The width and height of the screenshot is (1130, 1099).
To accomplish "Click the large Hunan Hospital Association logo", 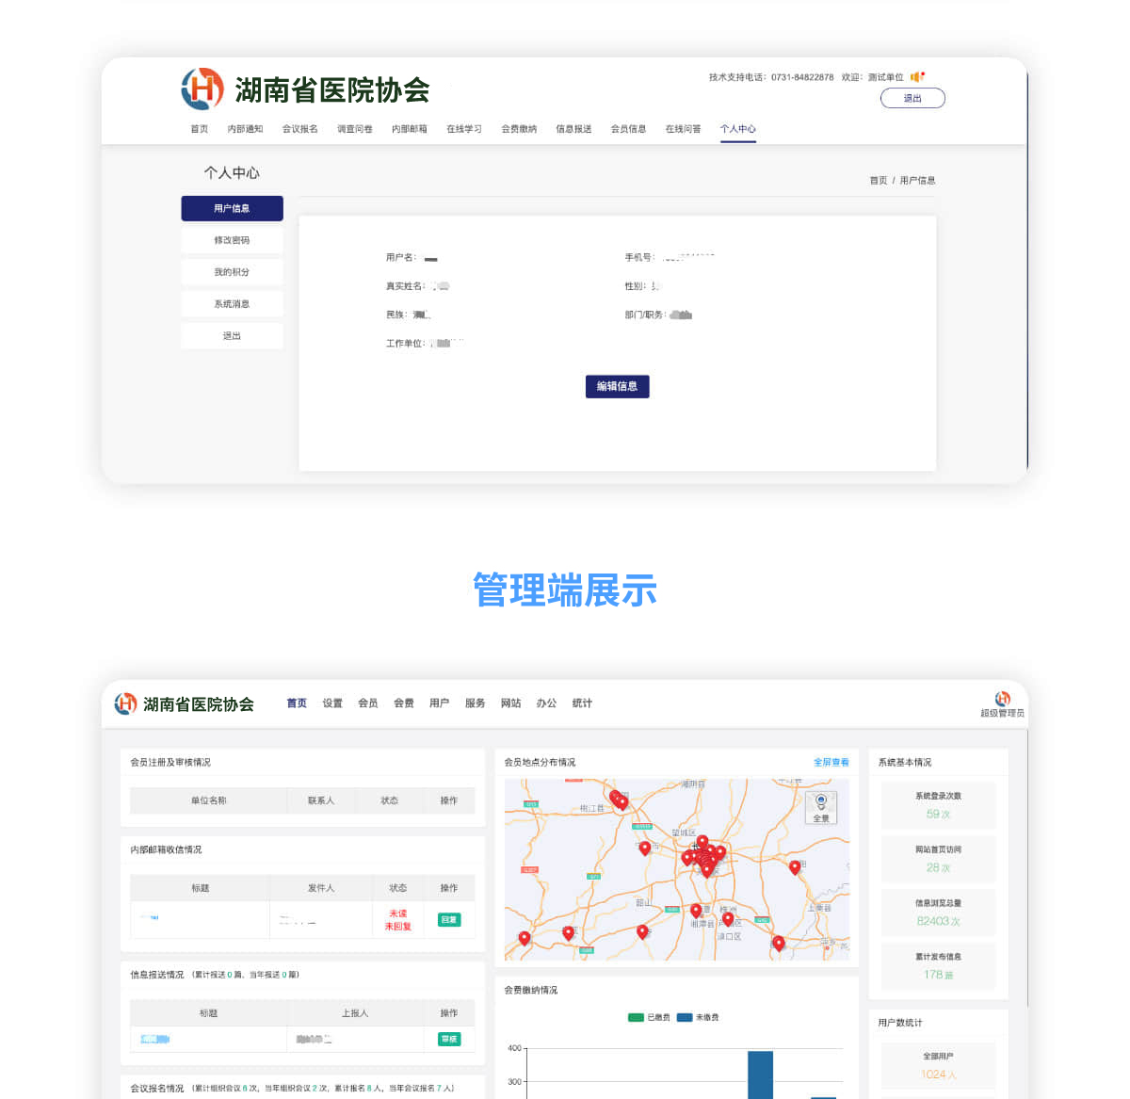I will point(202,89).
